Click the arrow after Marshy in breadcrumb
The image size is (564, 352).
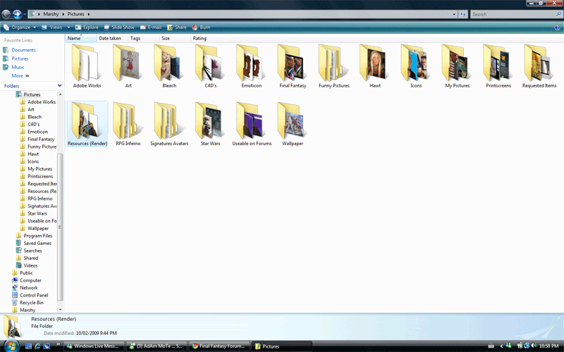click(x=63, y=14)
